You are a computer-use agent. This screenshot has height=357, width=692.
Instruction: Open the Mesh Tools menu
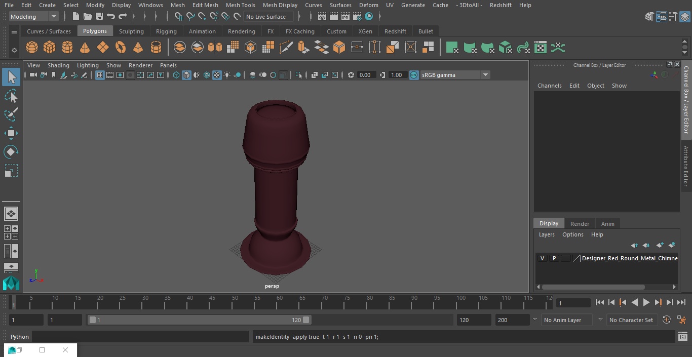coord(240,5)
